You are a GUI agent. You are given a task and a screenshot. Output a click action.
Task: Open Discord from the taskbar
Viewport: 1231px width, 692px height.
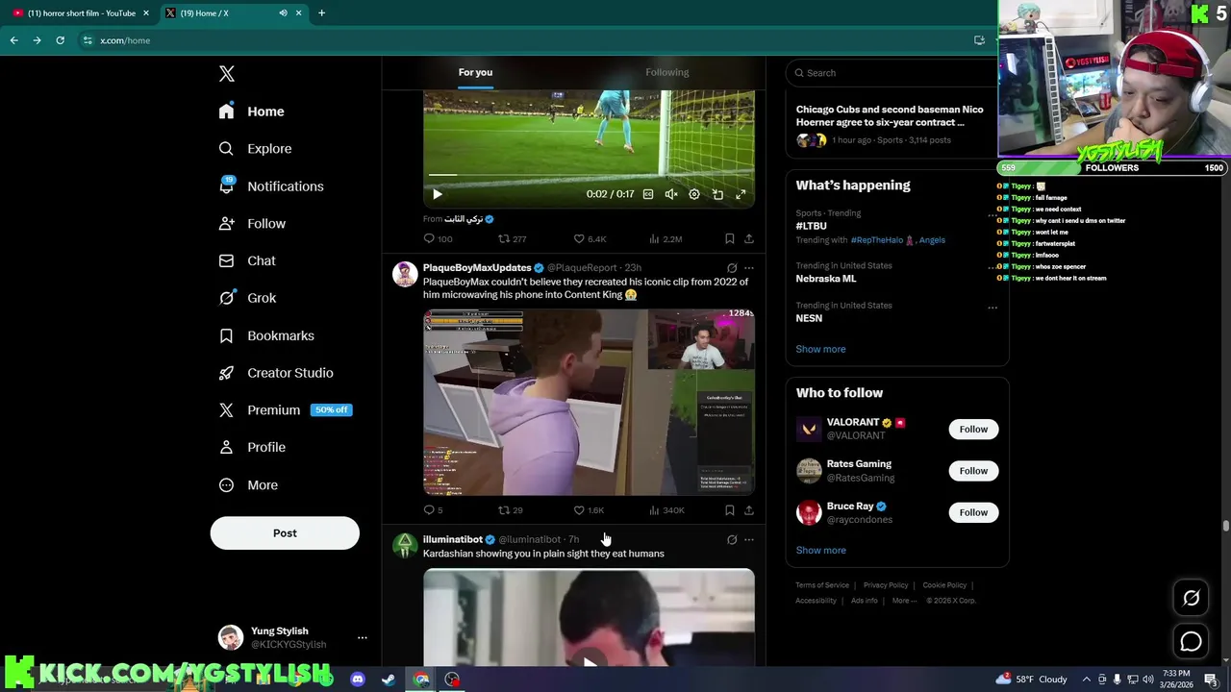click(x=358, y=680)
